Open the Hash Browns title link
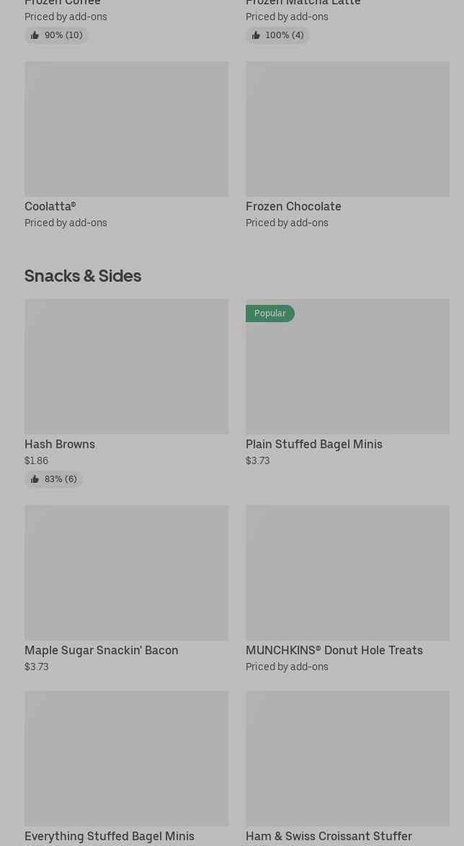The width and height of the screenshot is (464, 846). tap(60, 444)
